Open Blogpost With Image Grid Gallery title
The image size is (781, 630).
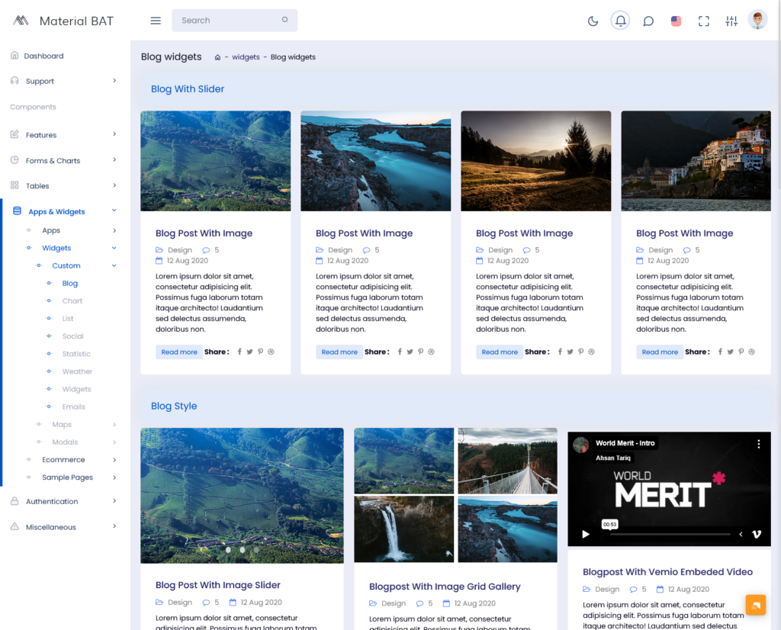[445, 587]
